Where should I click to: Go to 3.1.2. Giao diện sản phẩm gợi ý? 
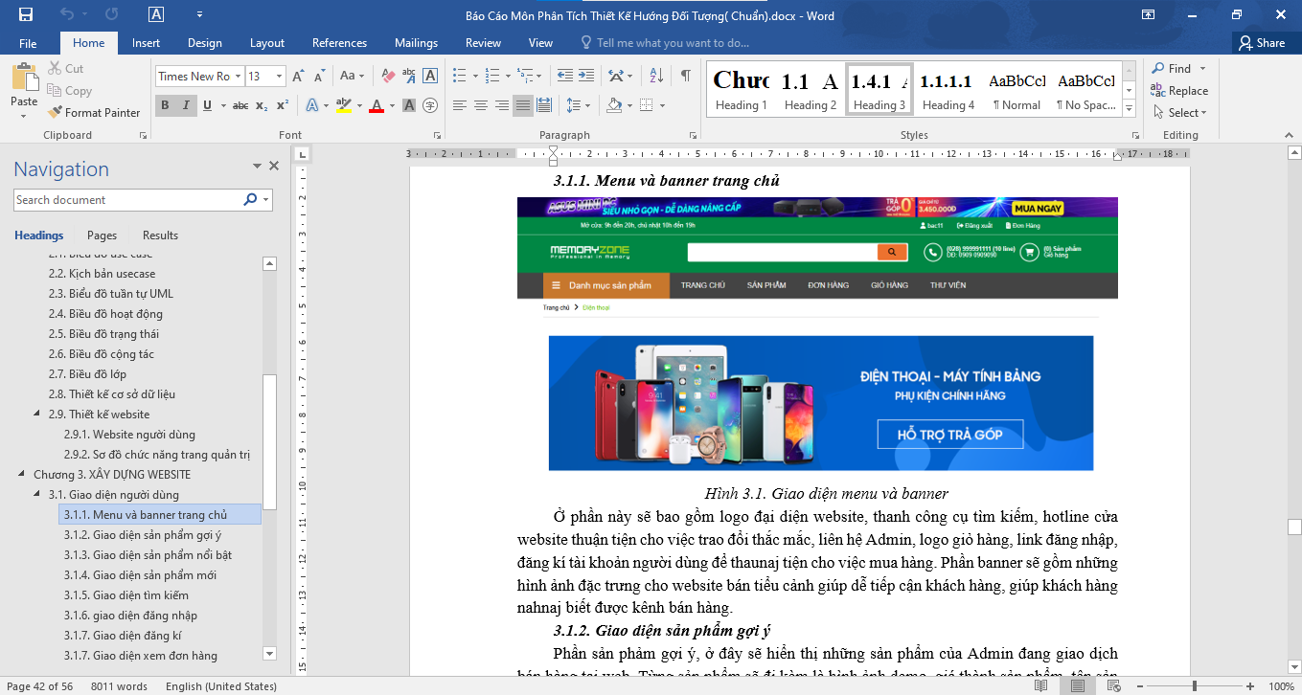coord(143,535)
